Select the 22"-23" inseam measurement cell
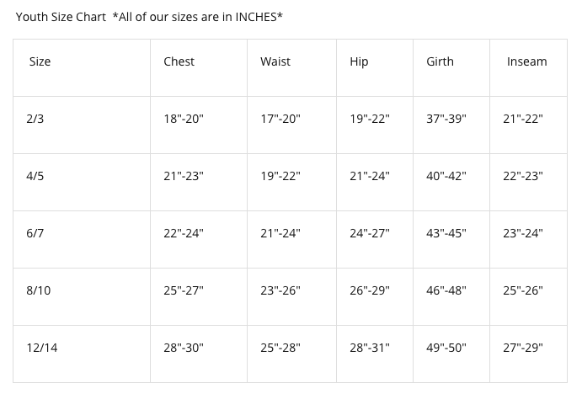 pos(523,176)
